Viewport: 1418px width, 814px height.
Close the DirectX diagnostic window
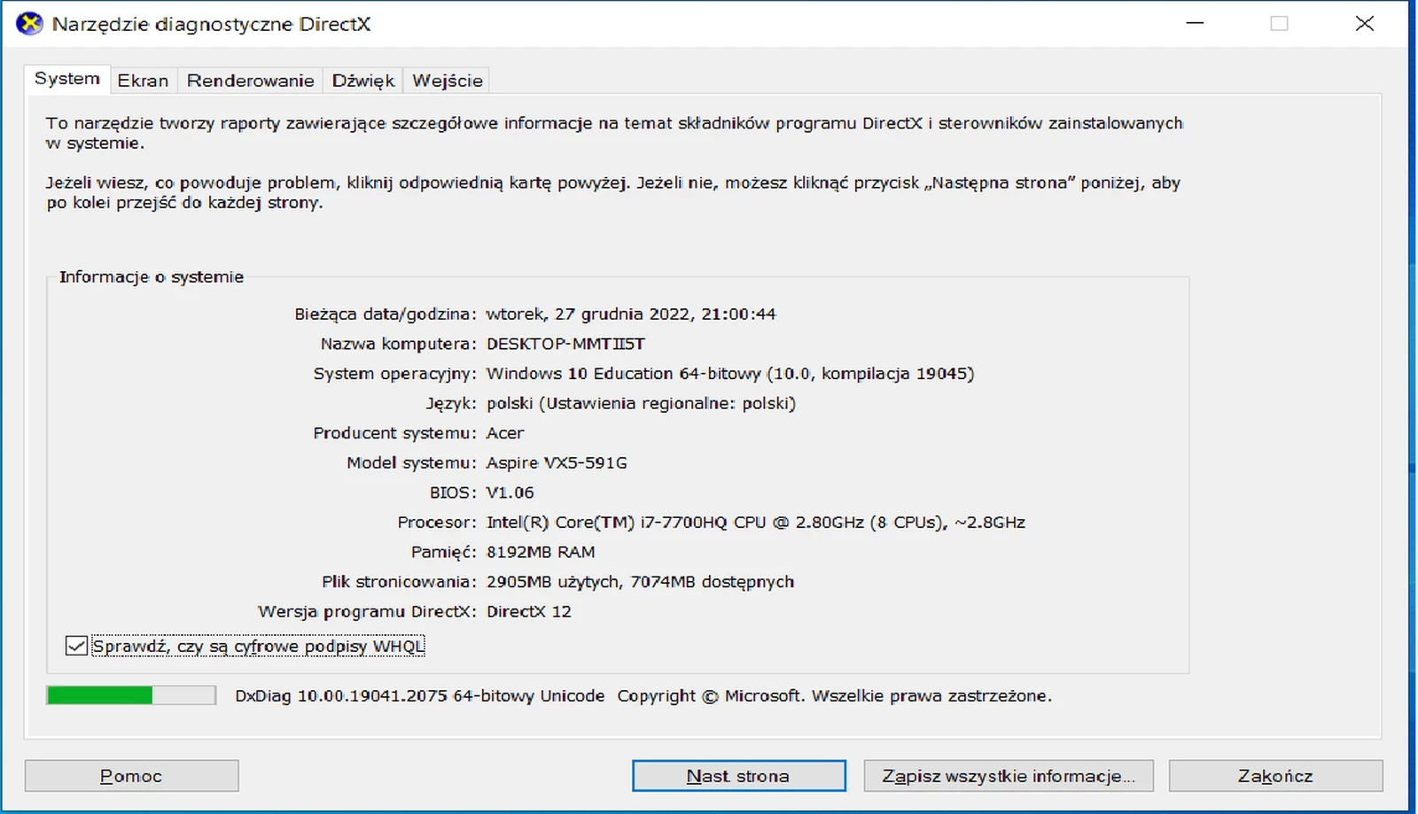(1365, 24)
